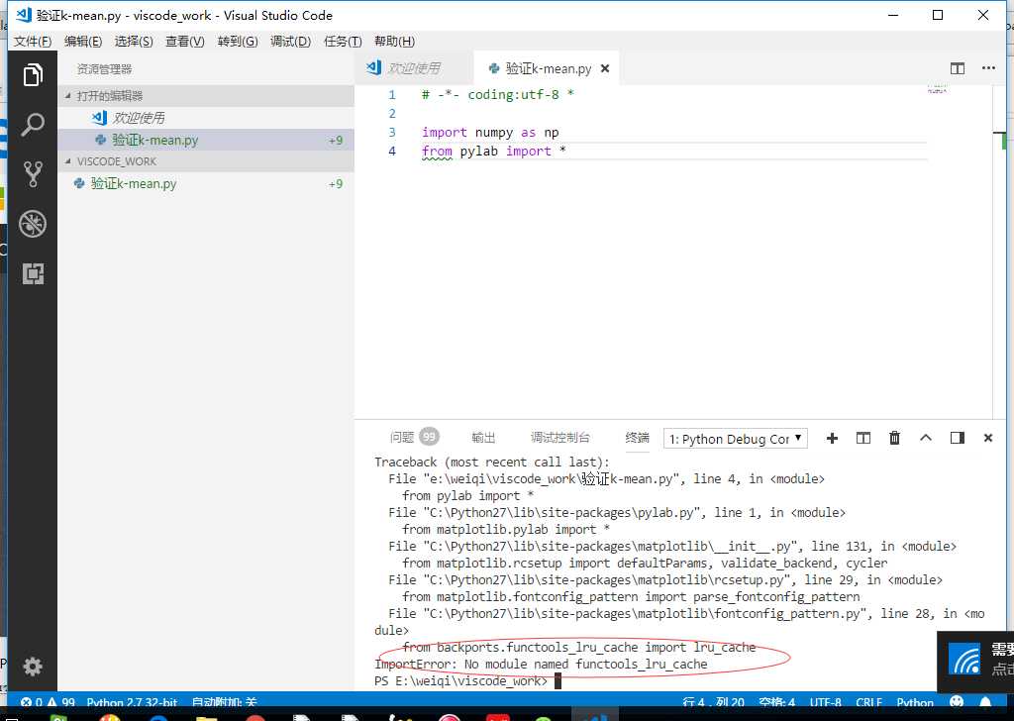Viewport: 1014px width, 721px height.
Task: Open the Debug view in activity bar
Action: (x=33, y=224)
